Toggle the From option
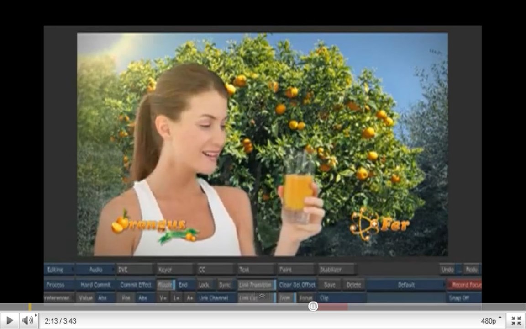 point(287,298)
